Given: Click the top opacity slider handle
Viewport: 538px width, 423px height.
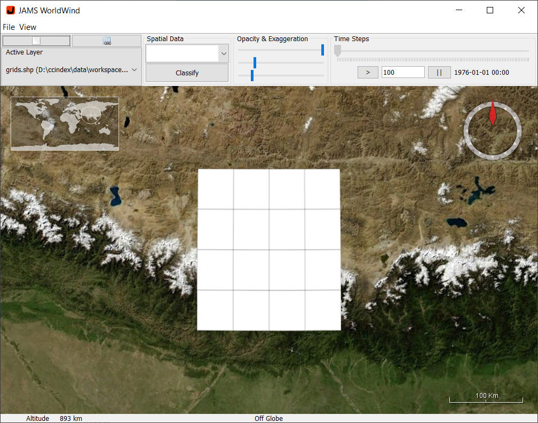Looking at the screenshot, I should tap(322, 50).
